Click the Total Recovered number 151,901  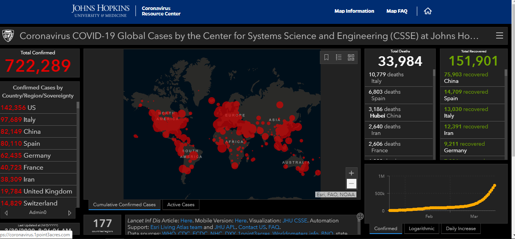click(x=473, y=61)
